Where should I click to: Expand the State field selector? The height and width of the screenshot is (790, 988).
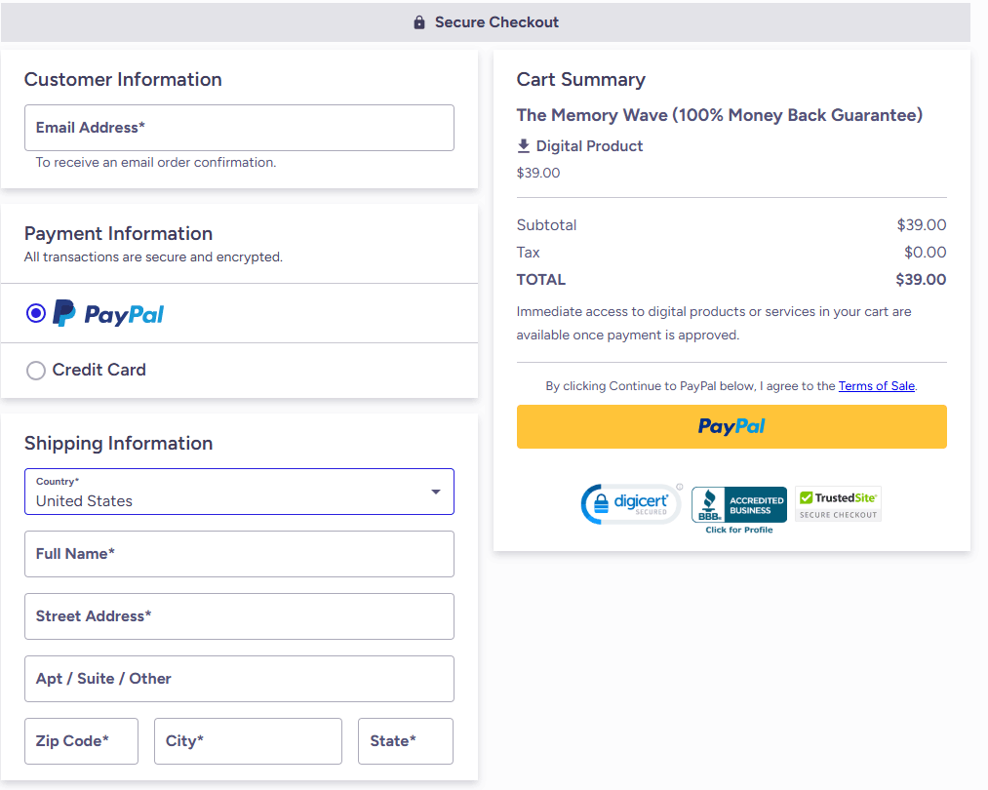[405, 741]
